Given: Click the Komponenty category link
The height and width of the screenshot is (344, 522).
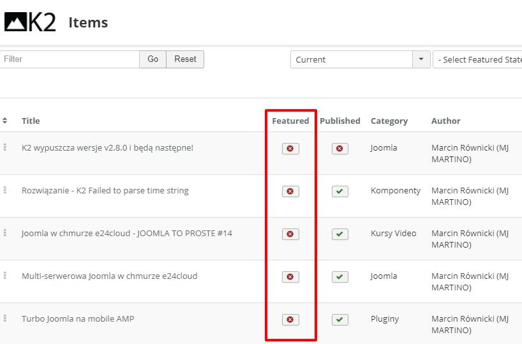Looking at the screenshot, I should tap(396, 190).
